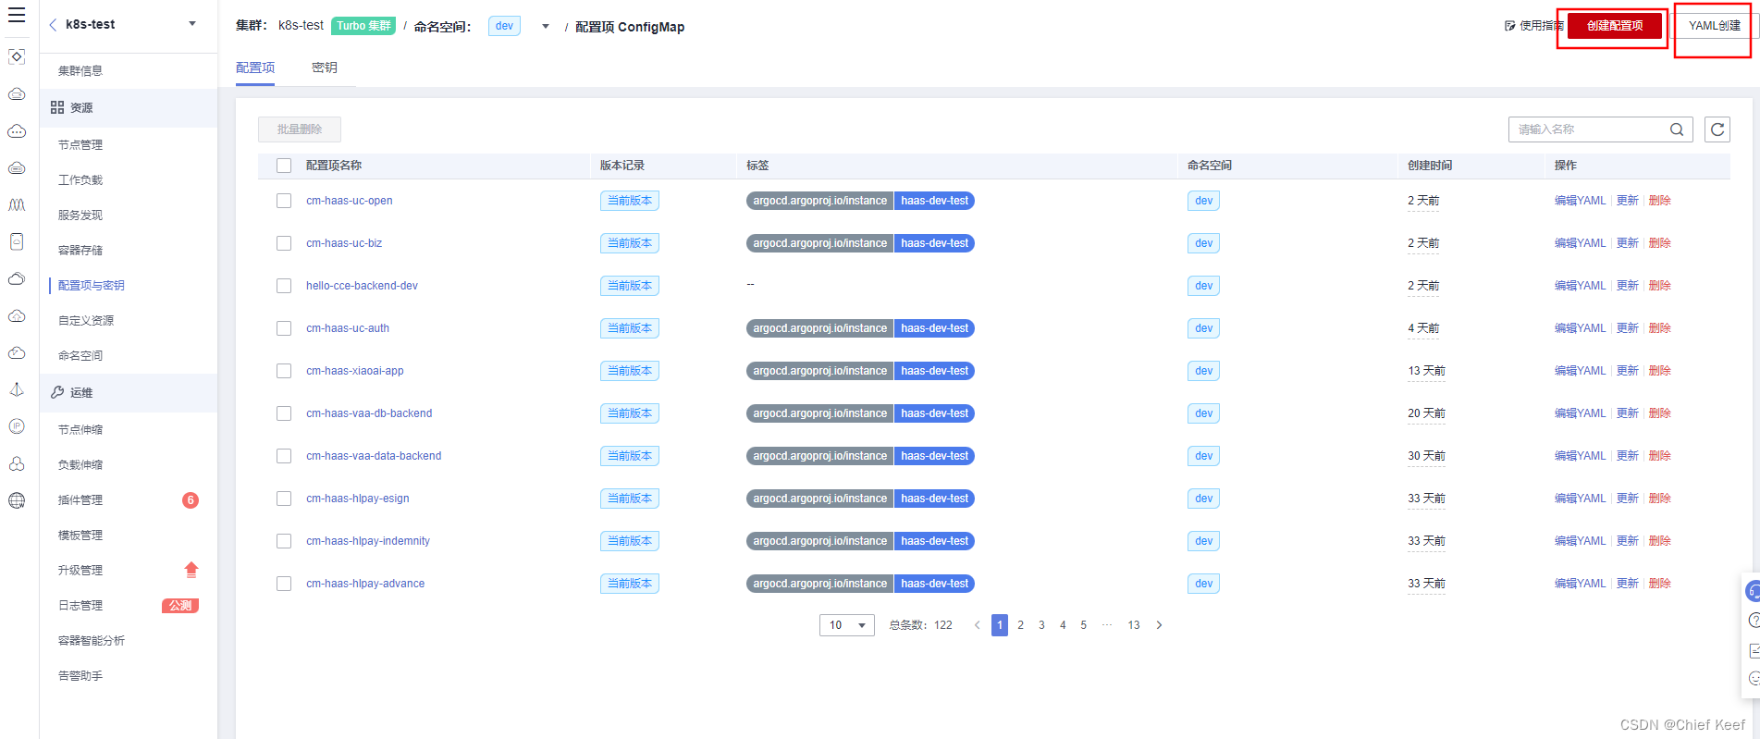Viewport: 1760px width, 739px height.
Task: Click the sailboat icon in left rail
Action: (x=17, y=389)
